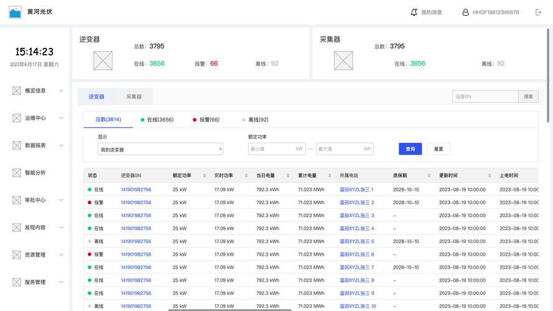Select the 报警(66) filter tab
Screen dimensions: 553x311
click(x=206, y=120)
